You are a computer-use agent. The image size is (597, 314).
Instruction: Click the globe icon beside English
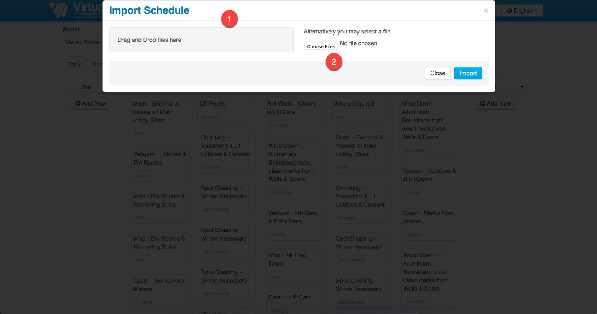click(509, 11)
